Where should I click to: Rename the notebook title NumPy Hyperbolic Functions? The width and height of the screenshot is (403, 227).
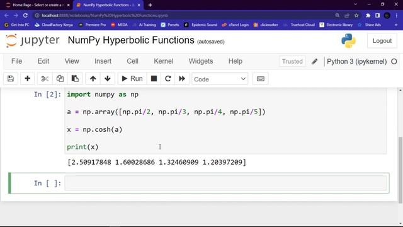pos(131,40)
